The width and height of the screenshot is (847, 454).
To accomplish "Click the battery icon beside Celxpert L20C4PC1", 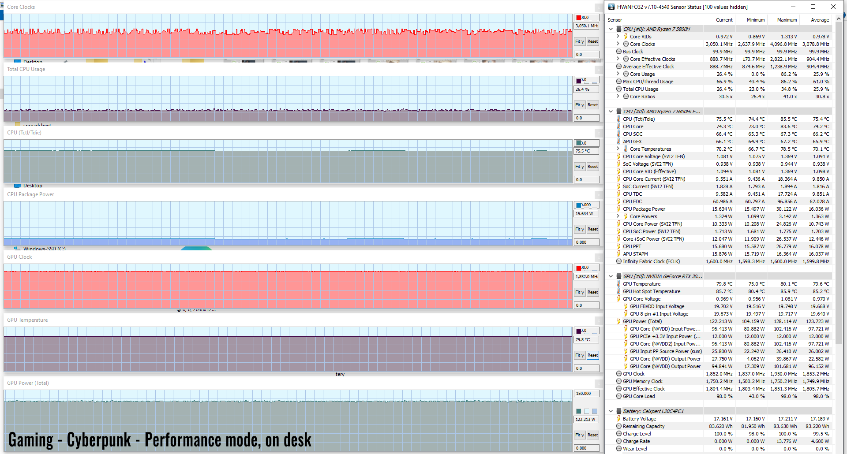I will coord(619,411).
